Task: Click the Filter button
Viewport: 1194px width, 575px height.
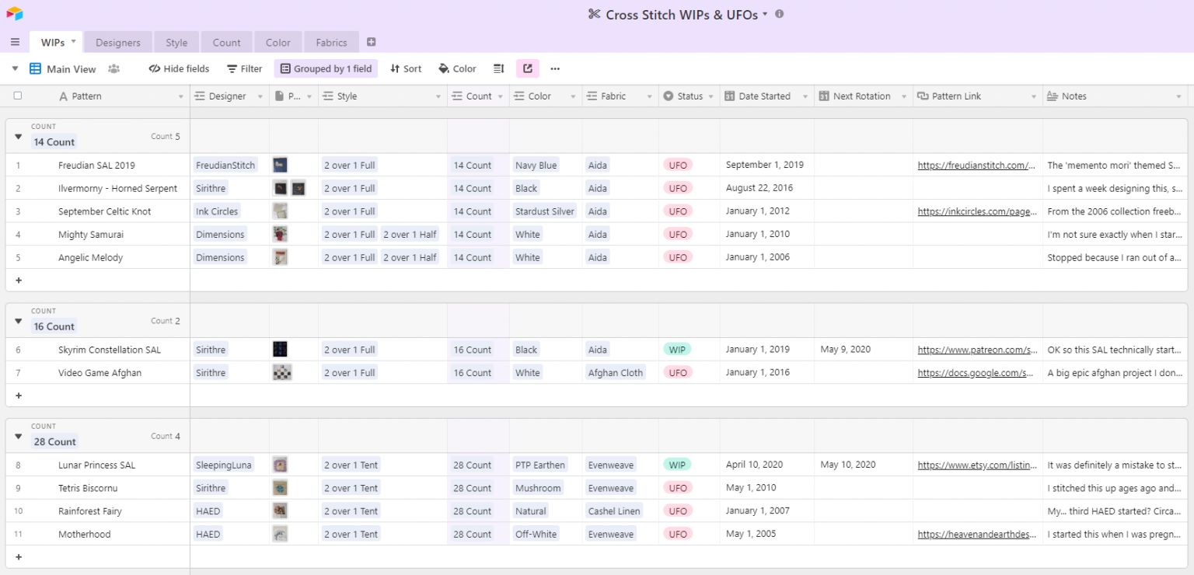Action: pos(244,68)
